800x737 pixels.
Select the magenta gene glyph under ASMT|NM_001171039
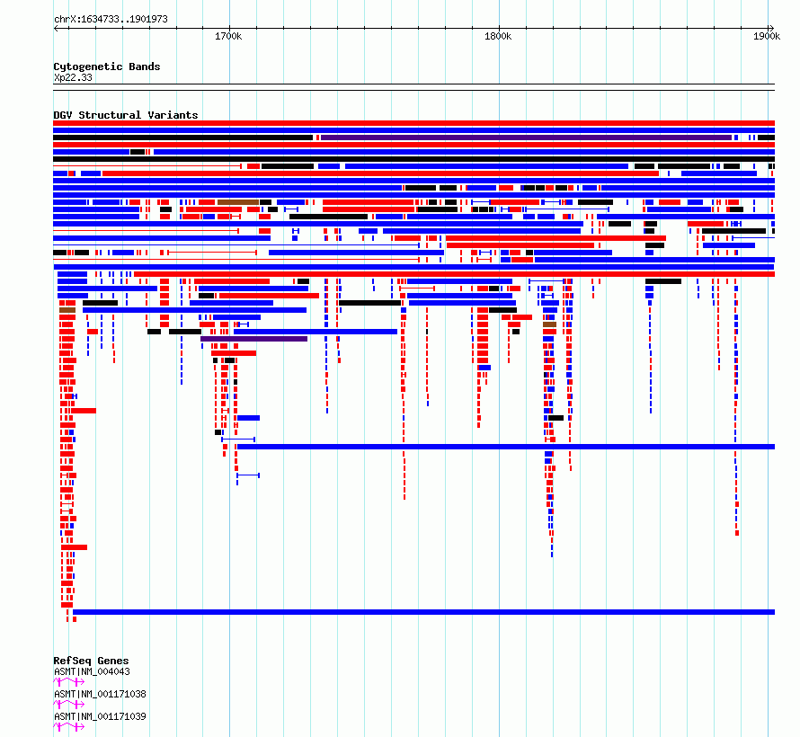coord(69,727)
